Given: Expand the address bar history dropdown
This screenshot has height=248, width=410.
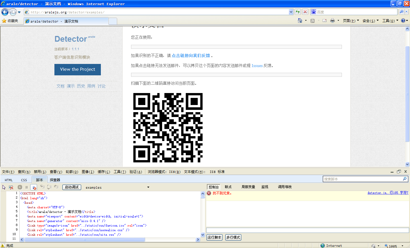Looking at the screenshot, I should 291,12.
